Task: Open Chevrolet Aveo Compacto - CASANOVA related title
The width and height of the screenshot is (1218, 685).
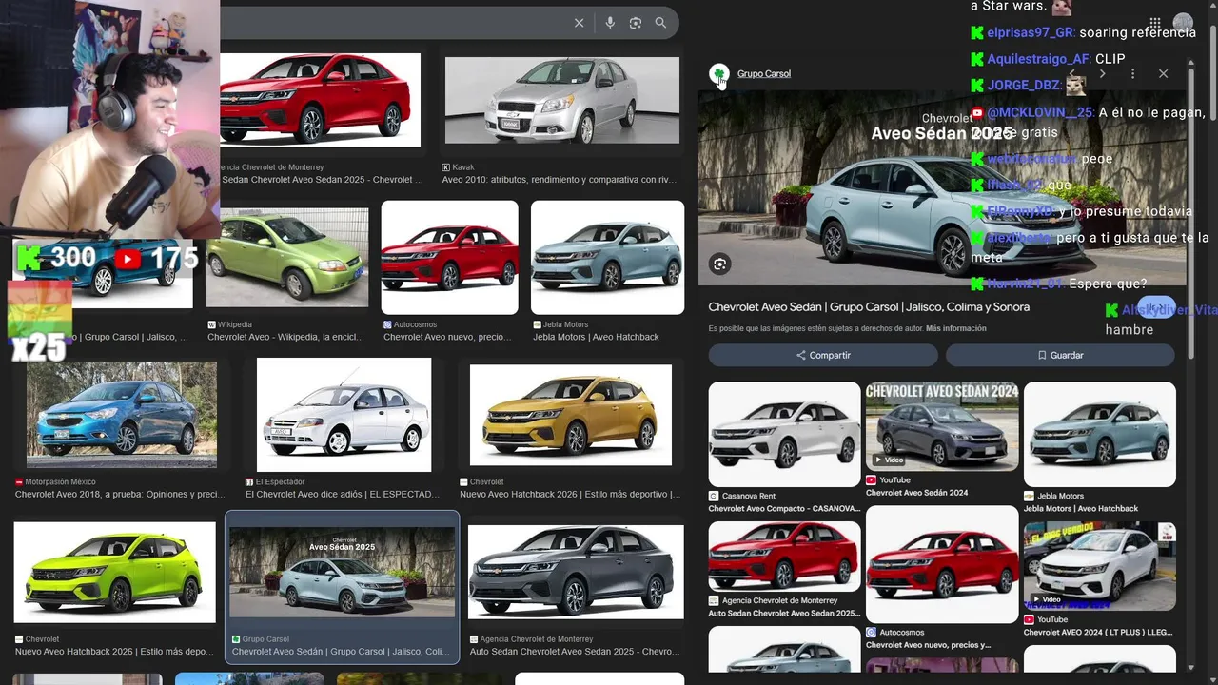Action: point(784,508)
